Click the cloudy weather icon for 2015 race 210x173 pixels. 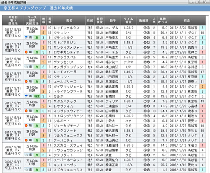(x=26, y=67)
